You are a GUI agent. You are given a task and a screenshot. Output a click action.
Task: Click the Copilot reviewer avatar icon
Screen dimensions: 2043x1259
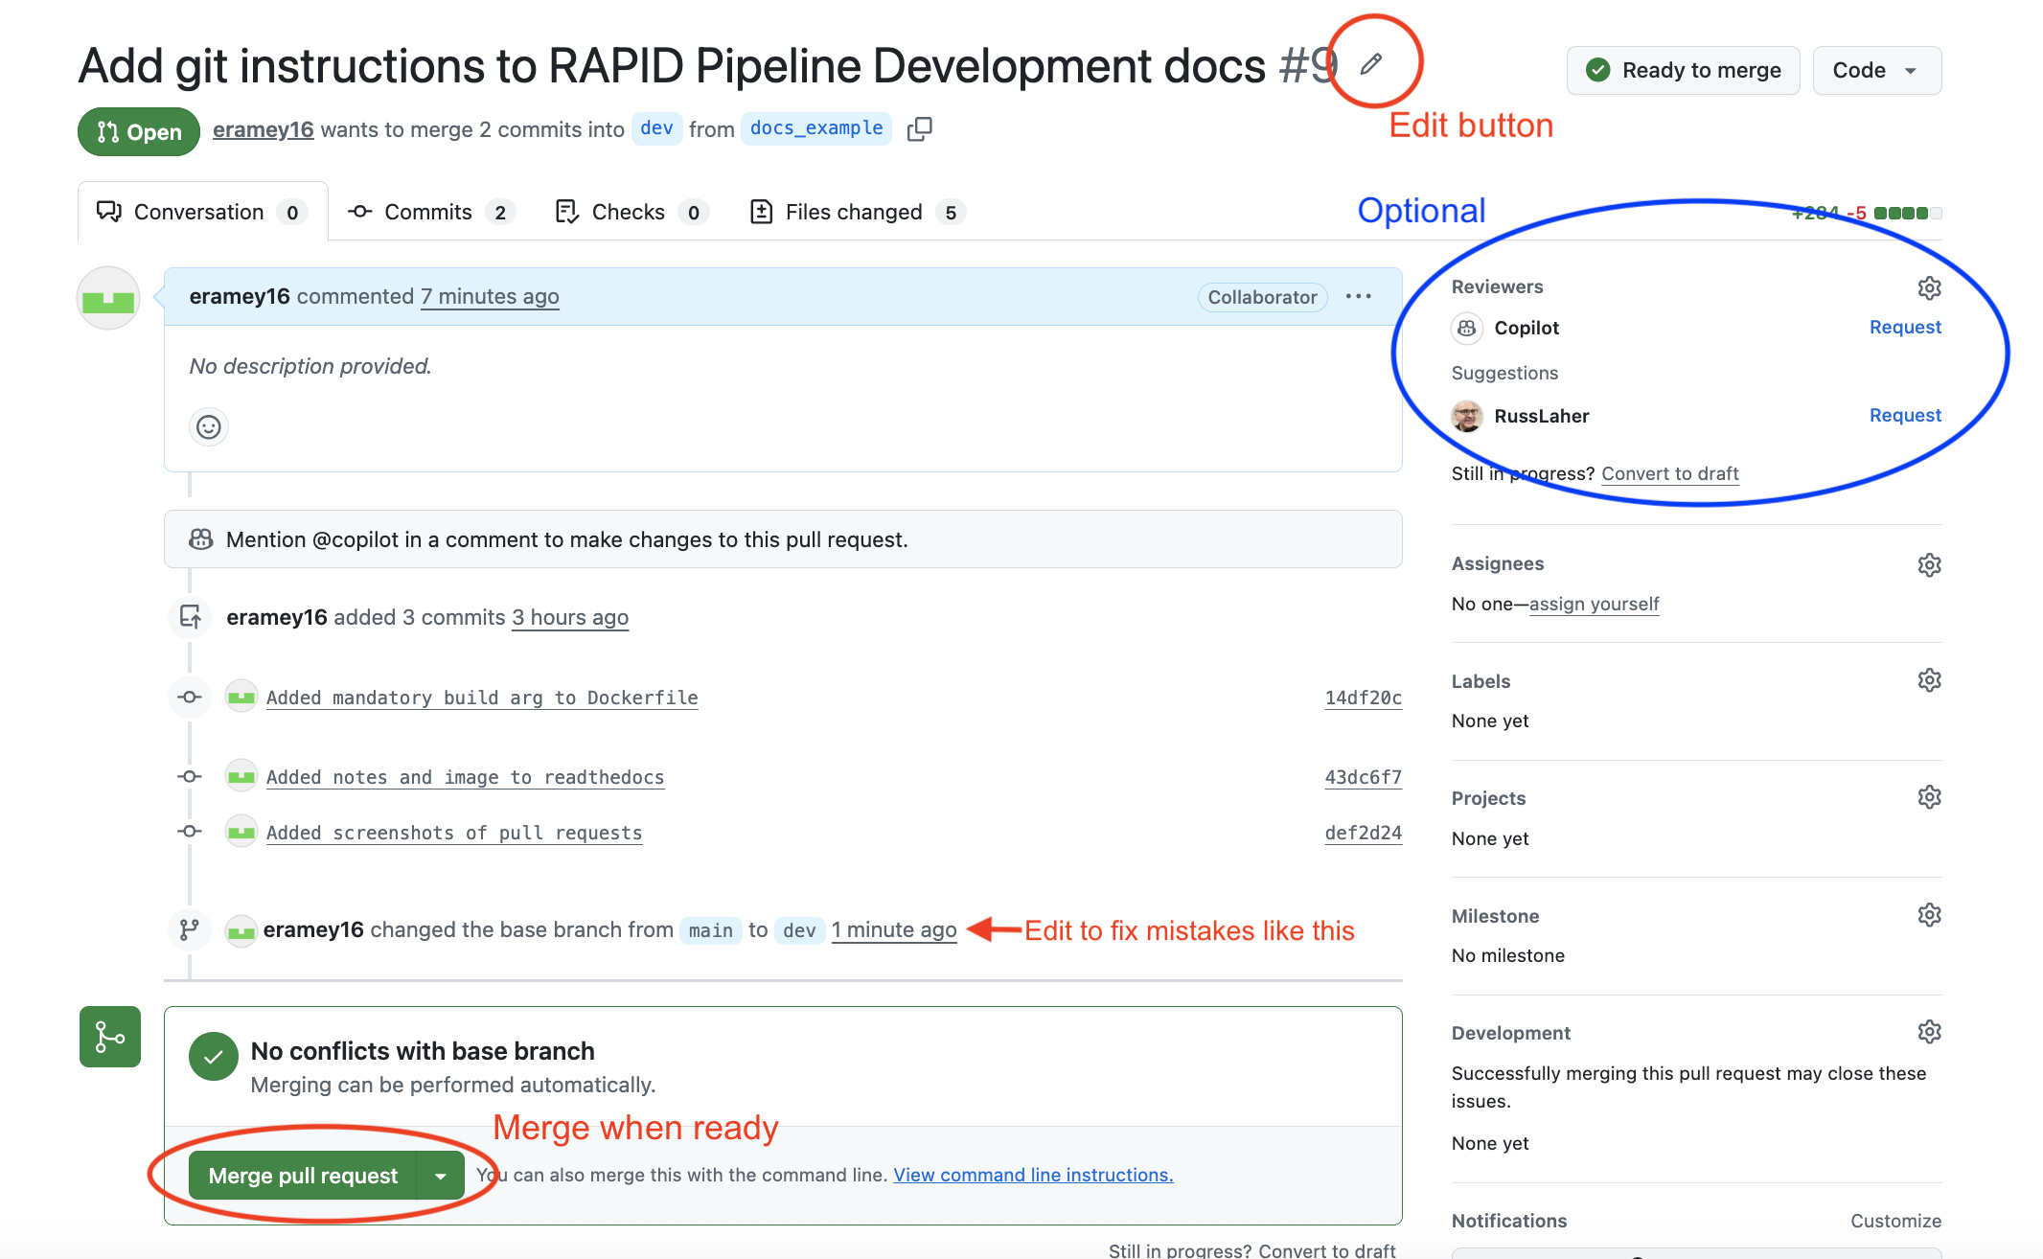tap(1467, 328)
